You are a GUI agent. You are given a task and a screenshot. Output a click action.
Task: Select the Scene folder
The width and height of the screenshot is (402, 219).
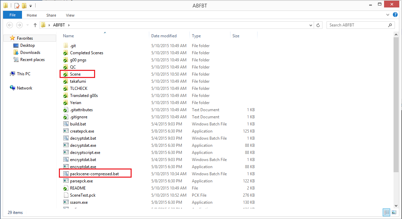(x=75, y=74)
